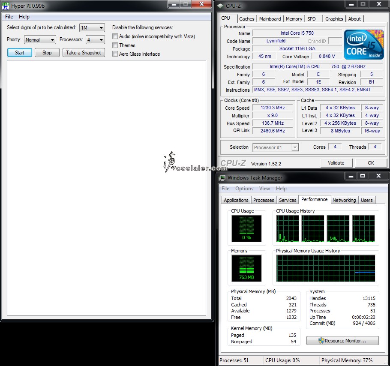Screen dimensions: 390x366
Task: Click Processes: 51 in the status bar
Action: point(234,360)
